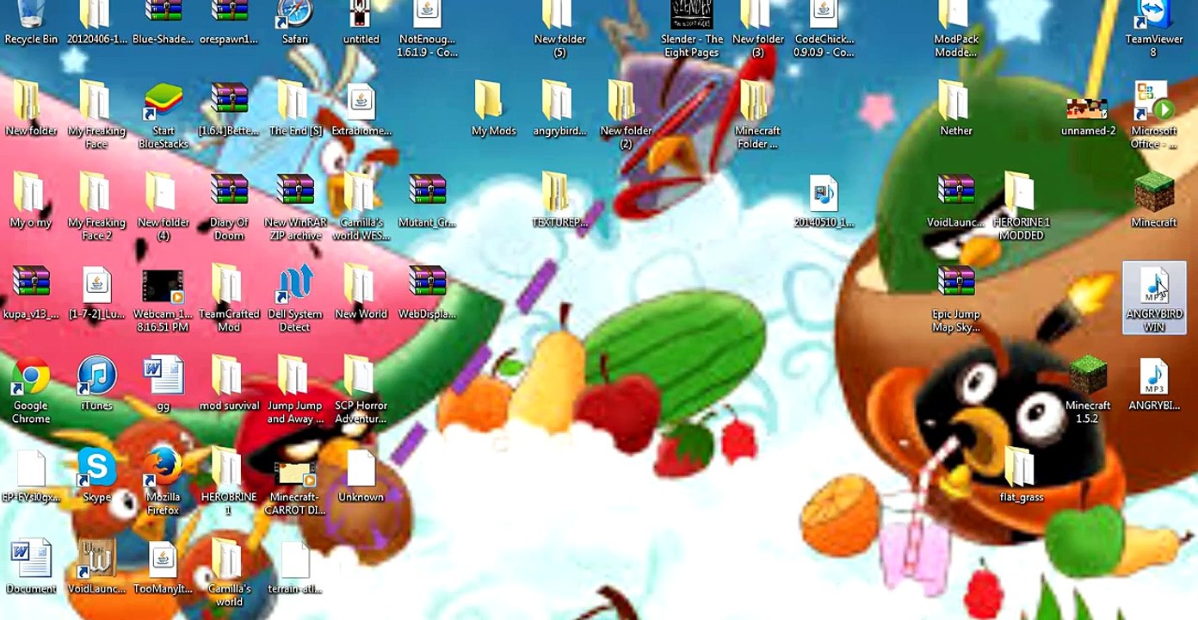Select the VoidLaunc... WinRAR archive icon
1198x620 pixels.
tap(956, 201)
